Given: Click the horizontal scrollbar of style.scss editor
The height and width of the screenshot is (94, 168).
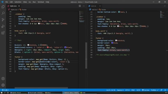Looking at the screenshot, I should pyautogui.click(x=41, y=88).
